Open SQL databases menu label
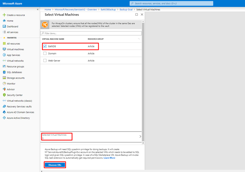245x172 pixels. [x=15, y=72]
